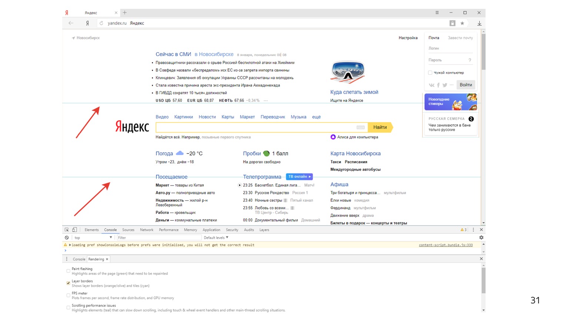569x320 pixels.
Task: Reload the page with the refresh icon
Action: coord(101,23)
